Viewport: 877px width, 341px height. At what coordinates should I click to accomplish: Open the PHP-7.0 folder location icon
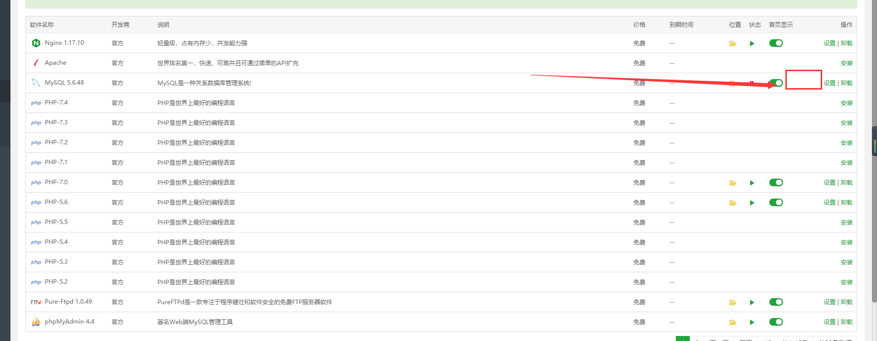(733, 183)
